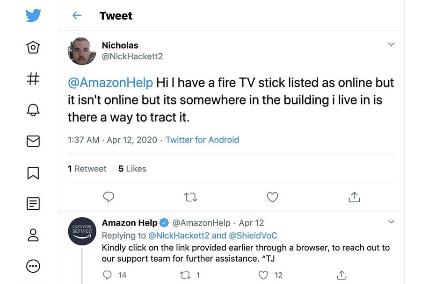Retweet Nicholas's fire TV stick tweet
Screen dimensions: 421x284
(190, 197)
